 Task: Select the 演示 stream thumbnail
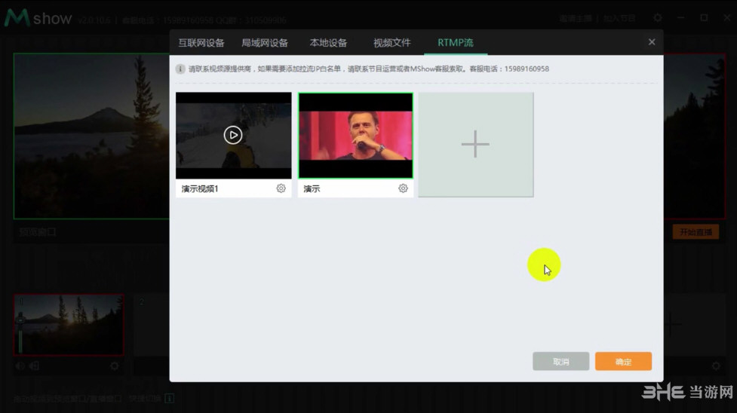click(356, 136)
